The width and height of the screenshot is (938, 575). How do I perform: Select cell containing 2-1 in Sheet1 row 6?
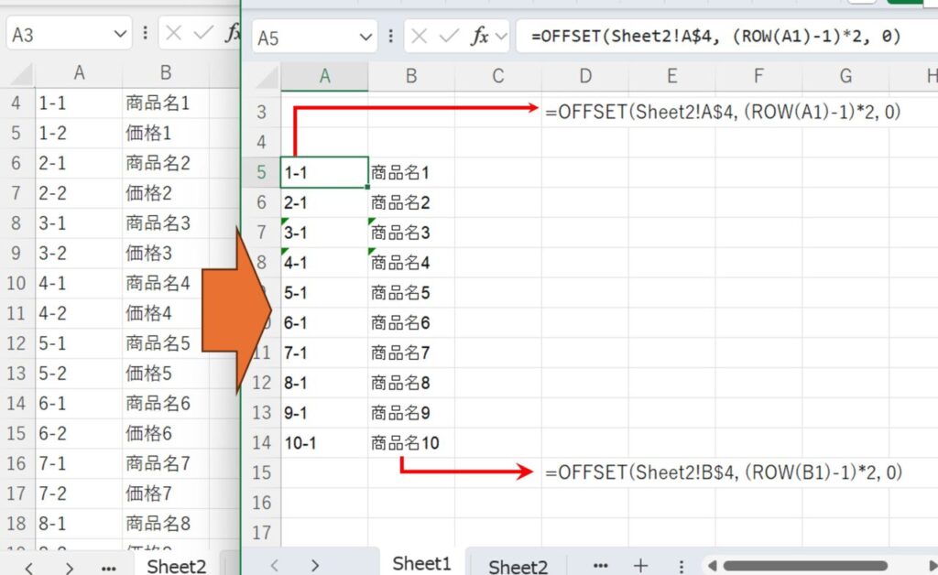click(324, 202)
